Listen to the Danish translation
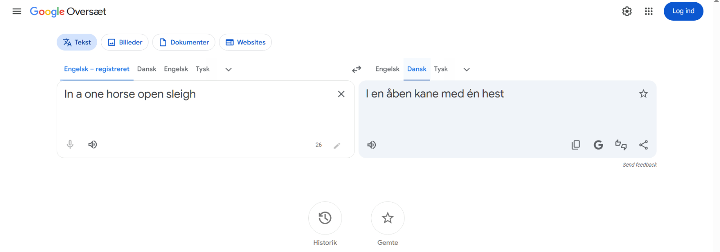 pos(372,145)
